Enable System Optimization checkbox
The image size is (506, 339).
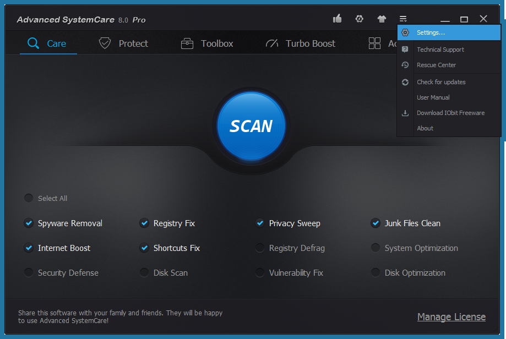376,248
